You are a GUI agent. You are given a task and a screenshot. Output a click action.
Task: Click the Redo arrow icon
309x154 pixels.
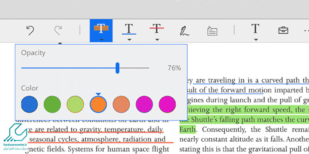(58, 30)
